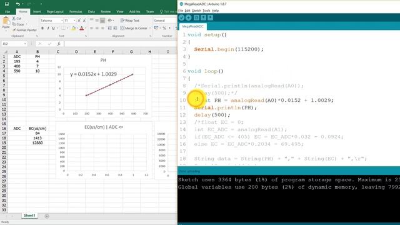Click the Save icon in Excel's quick access toolbar
The height and width of the screenshot is (225, 400).
click(7, 4)
